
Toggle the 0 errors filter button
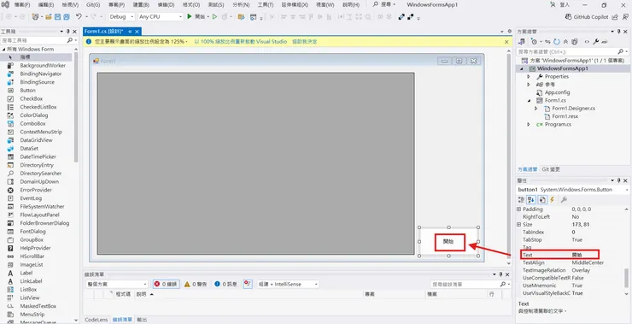[x=166, y=284]
